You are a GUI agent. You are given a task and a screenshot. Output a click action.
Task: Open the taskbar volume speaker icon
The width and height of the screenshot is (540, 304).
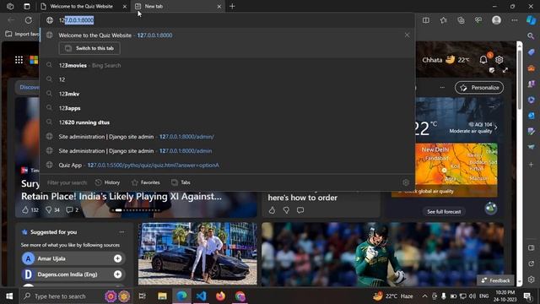472,296
